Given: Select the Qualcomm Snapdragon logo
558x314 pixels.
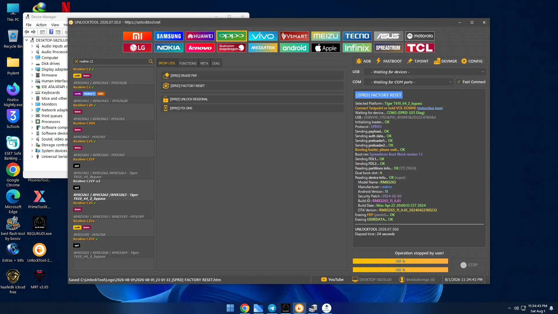Looking at the screenshot, I should point(232,48).
